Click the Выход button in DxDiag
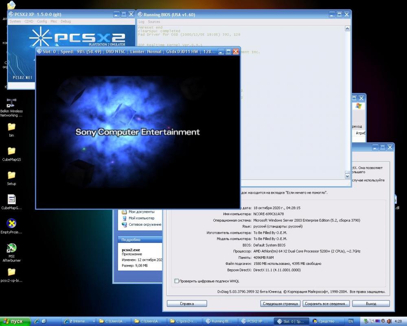Viewport: 407px width, 326px height. 371,304
